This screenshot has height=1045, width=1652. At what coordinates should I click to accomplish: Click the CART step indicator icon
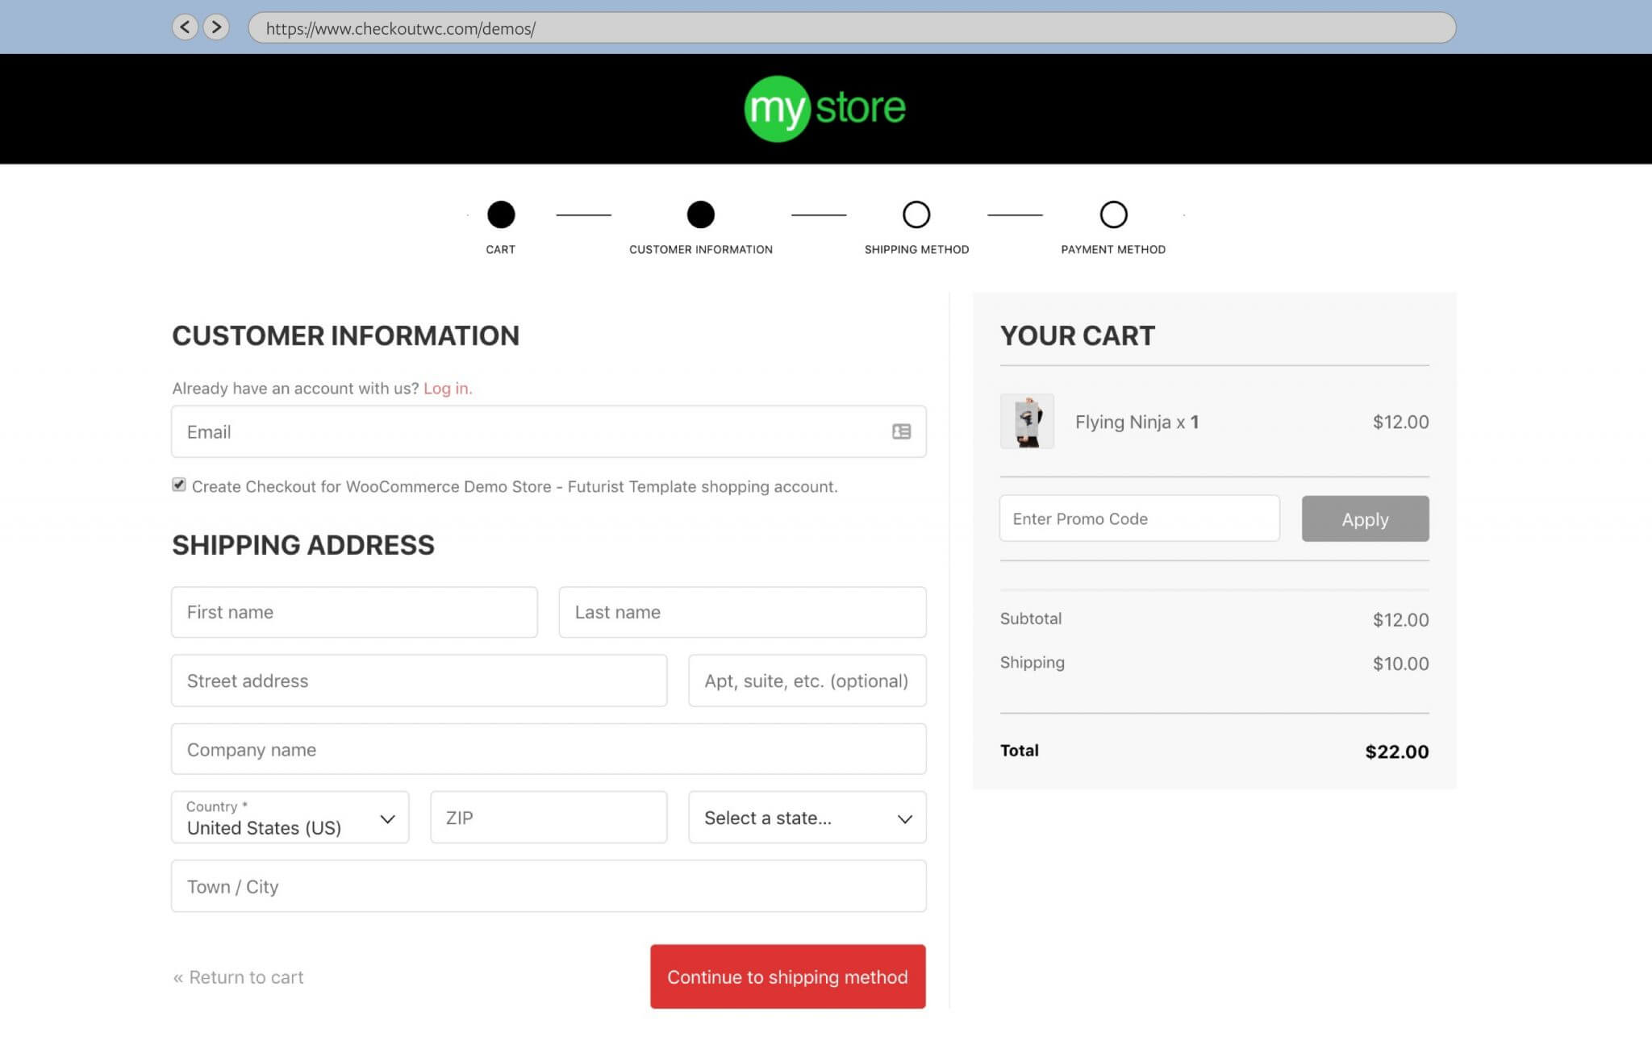tap(501, 214)
